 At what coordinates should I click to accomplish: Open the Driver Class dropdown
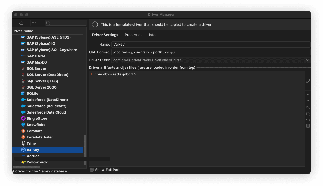tap(308, 60)
